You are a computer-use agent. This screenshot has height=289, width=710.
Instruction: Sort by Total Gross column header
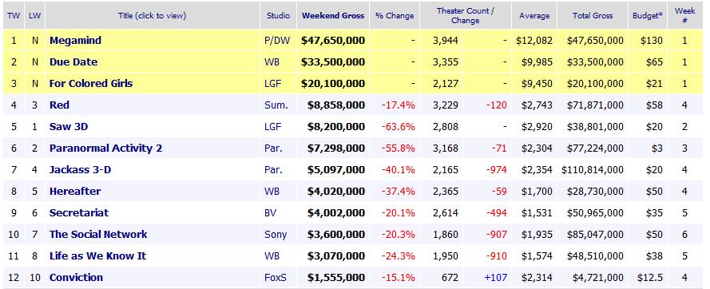click(593, 15)
